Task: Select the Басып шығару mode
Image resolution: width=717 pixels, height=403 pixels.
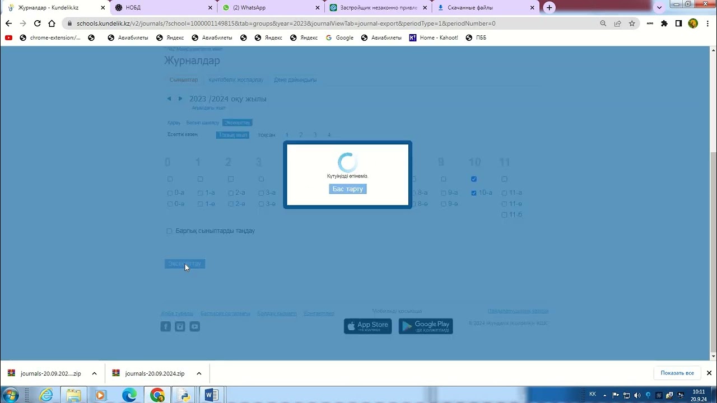Action: pyautogui.click(x=202, y=123)
